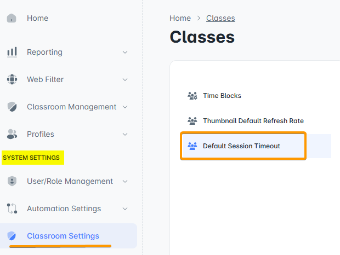Go to Home via breadcrumb
340x255 pixels.
(180, 18)
